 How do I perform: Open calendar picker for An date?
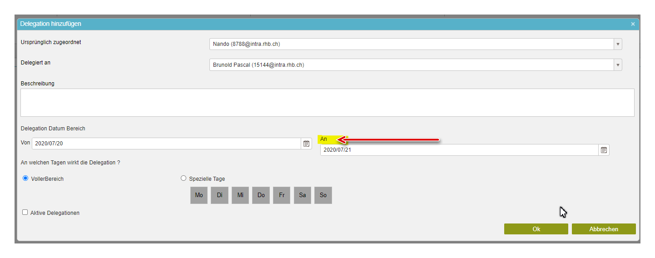[604, 150]
